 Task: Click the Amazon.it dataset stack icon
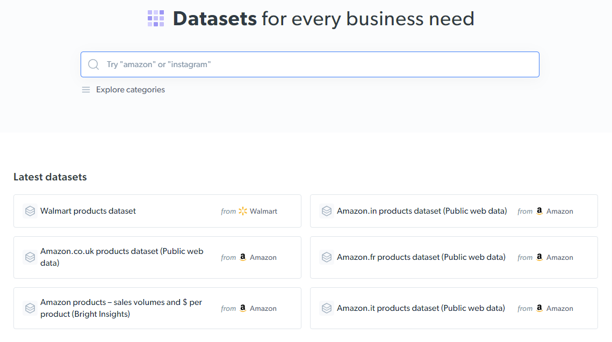tap(327, 308)
